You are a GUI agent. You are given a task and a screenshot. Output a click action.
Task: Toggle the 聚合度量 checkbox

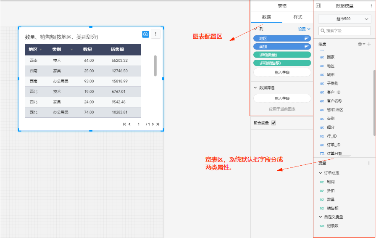tap(273, 123)
